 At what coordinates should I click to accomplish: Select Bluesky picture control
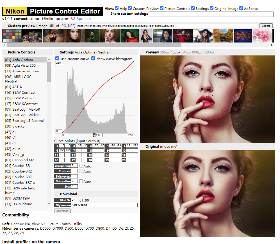pos(15,126)
